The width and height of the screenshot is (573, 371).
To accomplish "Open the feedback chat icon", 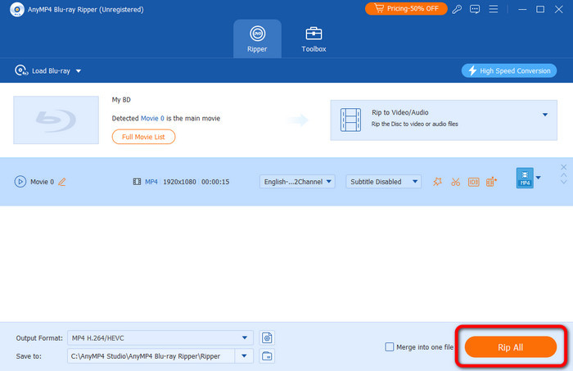I will pyautogui.click(x=475, y=9).
